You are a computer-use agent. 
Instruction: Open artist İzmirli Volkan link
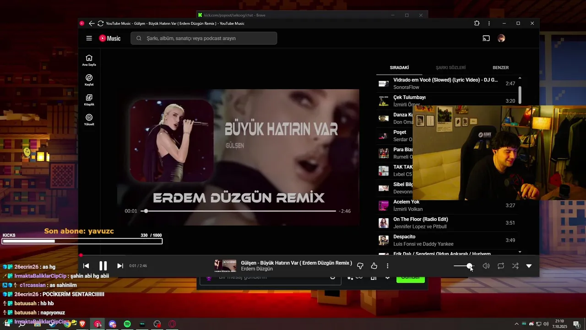pos(408,209)
